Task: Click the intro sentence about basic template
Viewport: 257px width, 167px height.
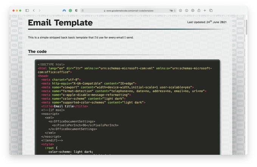Action: pyautogui.click(x=81, y=37)
